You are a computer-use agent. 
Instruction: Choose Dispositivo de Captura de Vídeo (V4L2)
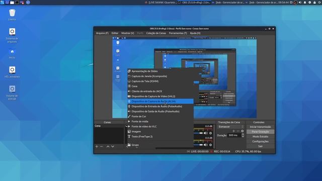click(160, 96)
